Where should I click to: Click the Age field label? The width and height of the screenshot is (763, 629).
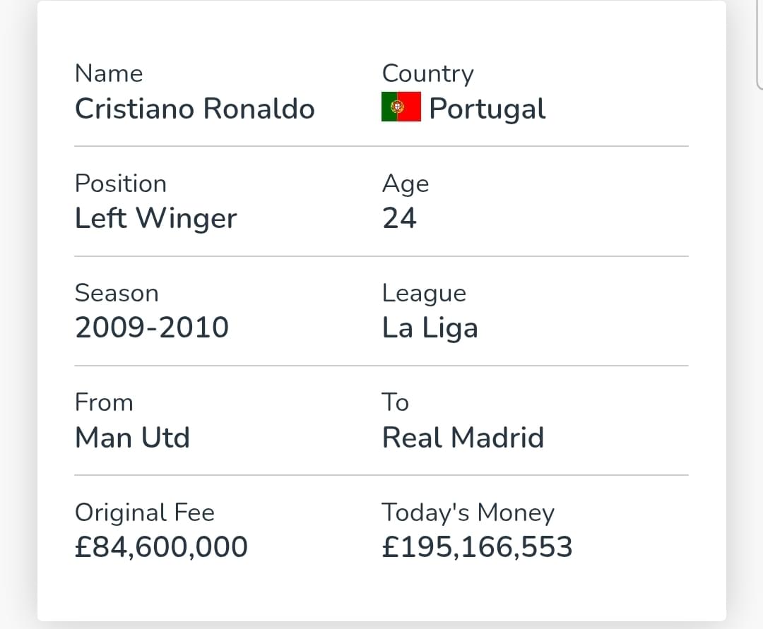tap(406, 185)
